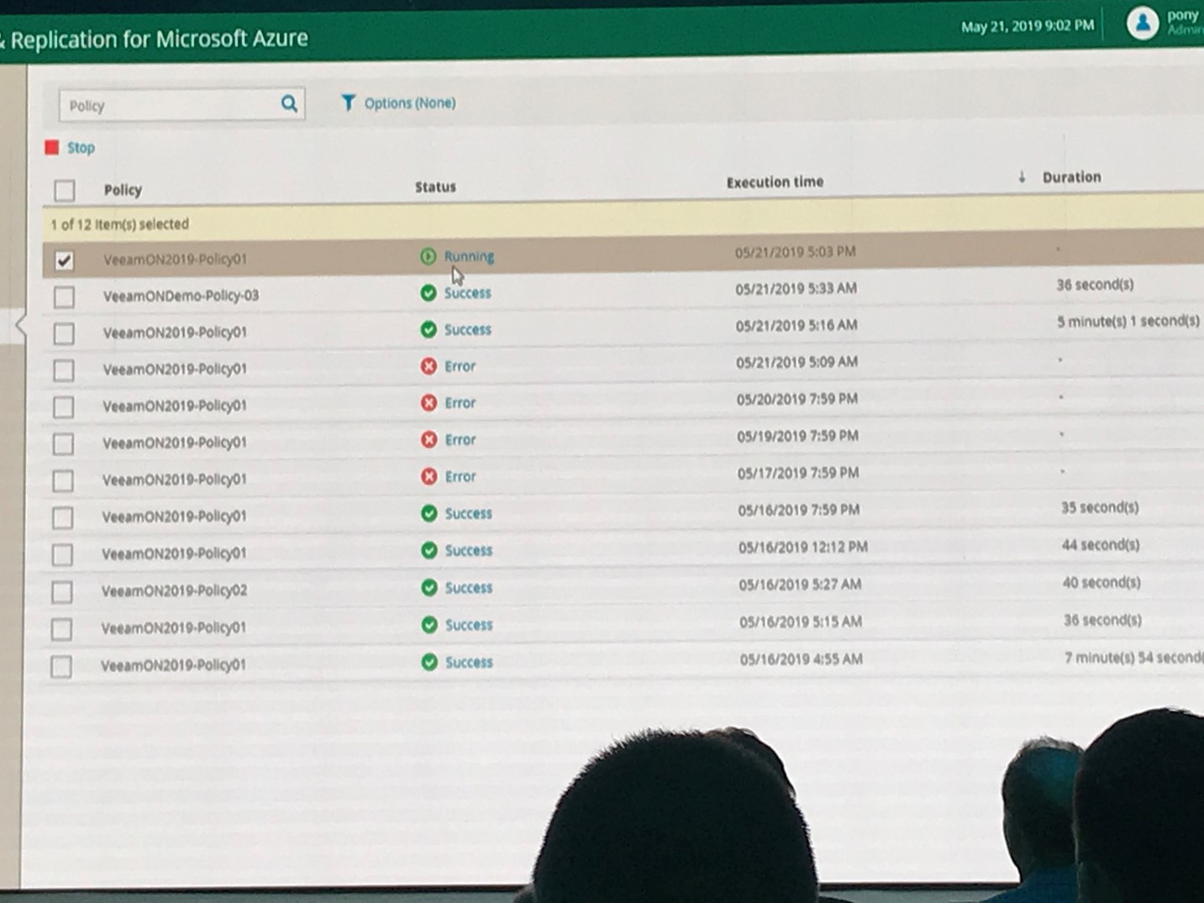The image size is (1204, 903).
Task: Click the filter funnel icon
Action: tap(348, 102)
